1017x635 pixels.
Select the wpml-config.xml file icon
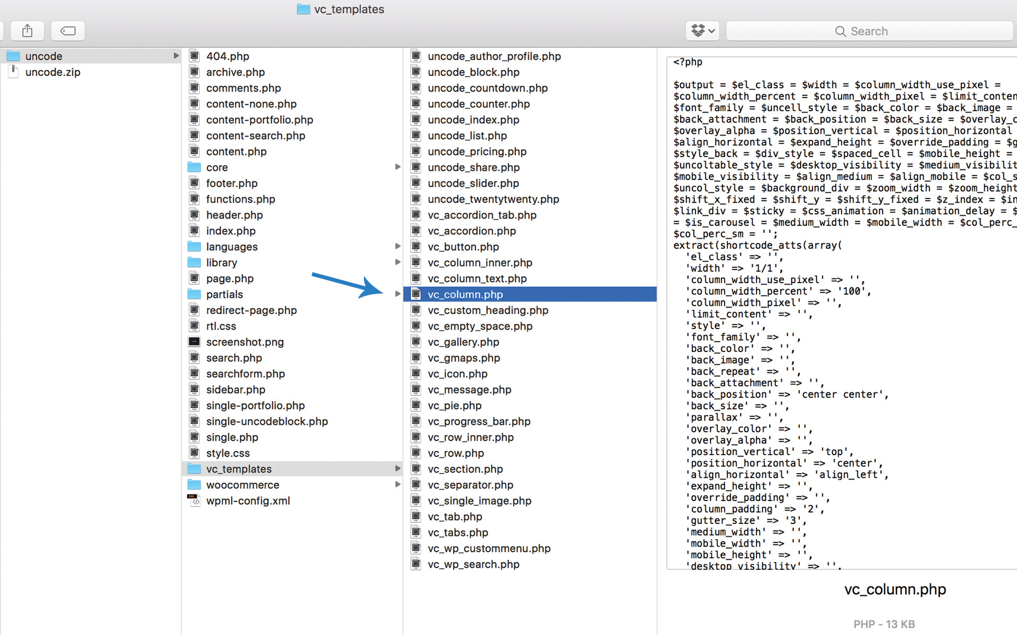coord(194,501)
